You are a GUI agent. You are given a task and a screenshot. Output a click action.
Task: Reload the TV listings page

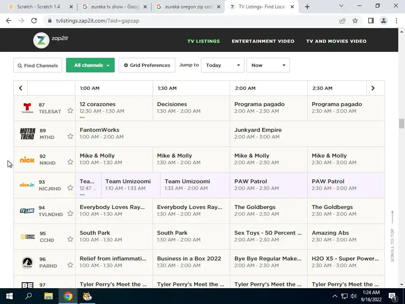click(34, 21)
